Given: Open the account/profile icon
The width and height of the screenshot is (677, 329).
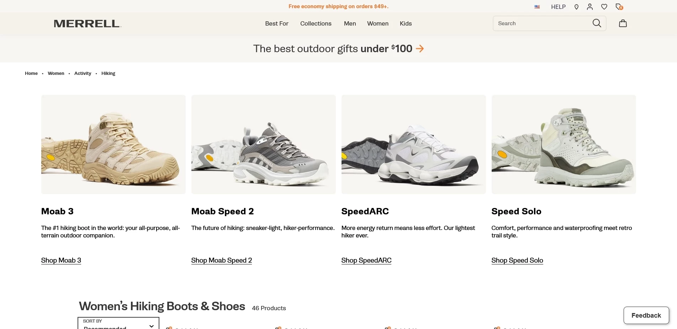Looking at the screenshot, I should (x=590, y=7).
